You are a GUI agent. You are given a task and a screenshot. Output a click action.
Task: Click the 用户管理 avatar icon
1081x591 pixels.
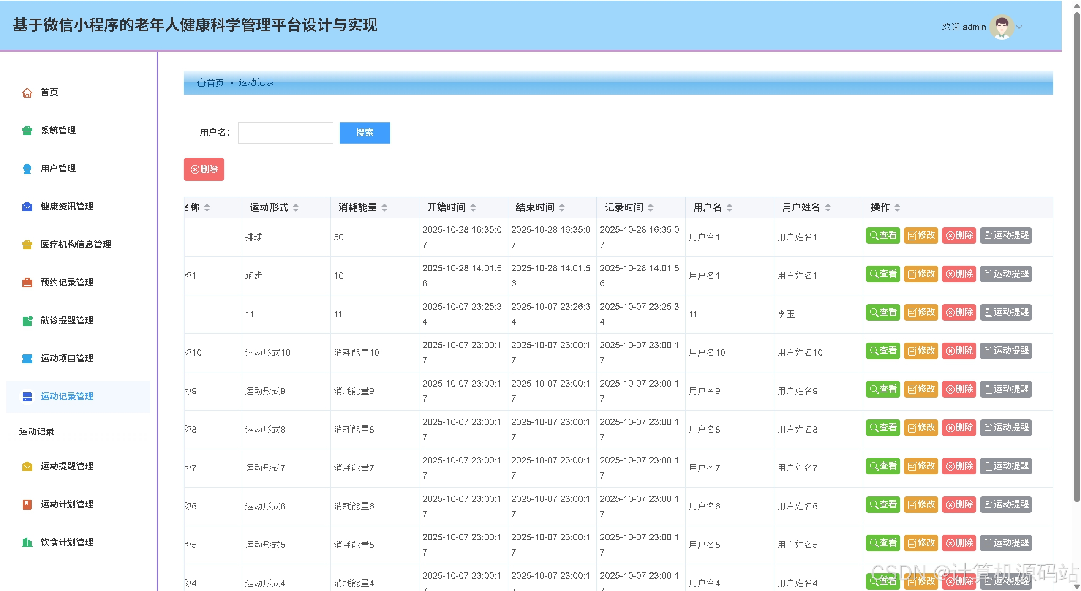pos(27,169)
